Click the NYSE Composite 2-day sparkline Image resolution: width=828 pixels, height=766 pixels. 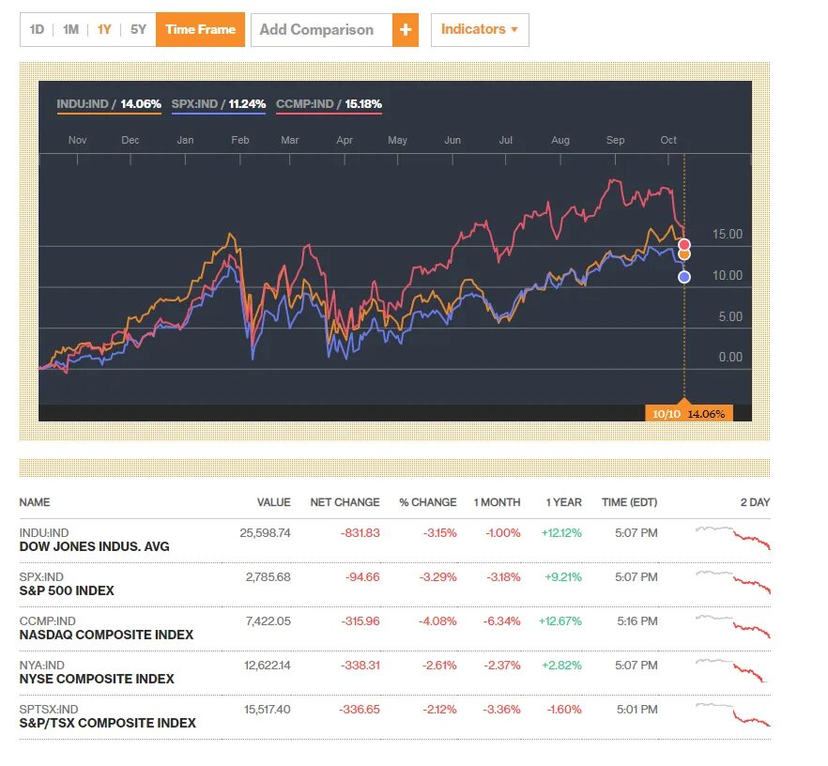click(731, 671)
